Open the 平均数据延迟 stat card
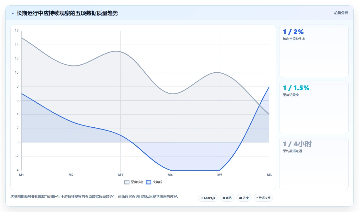Screen dimensions: 359x212 [x=314, y=163]
